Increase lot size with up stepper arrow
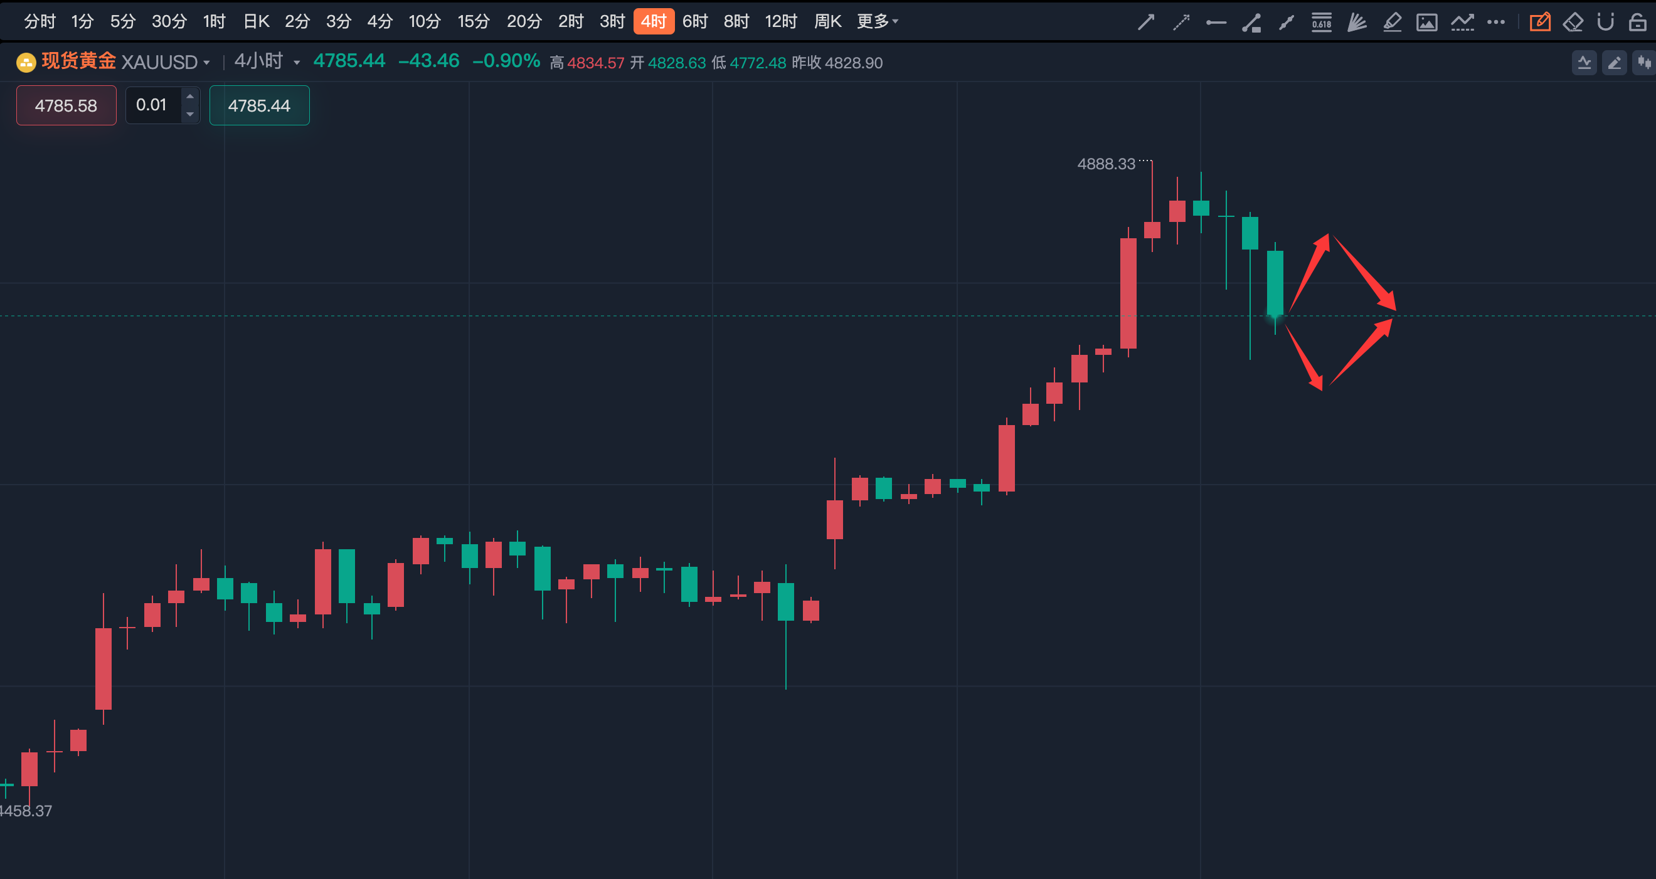The width and height of the screenshot is (1656, 879). (189, 97)
